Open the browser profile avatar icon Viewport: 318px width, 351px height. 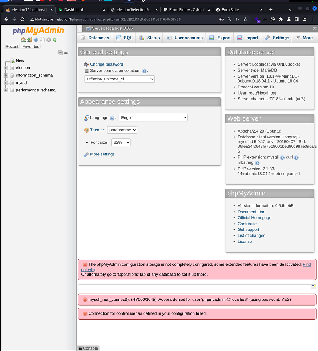305,19
